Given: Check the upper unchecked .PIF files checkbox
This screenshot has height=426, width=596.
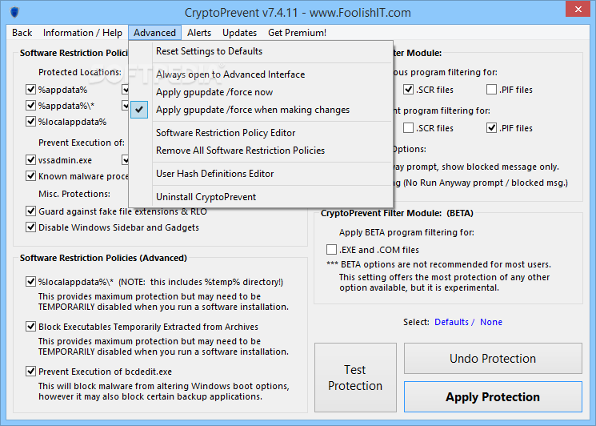Looking at the screenshot, I should coord(491,90).
